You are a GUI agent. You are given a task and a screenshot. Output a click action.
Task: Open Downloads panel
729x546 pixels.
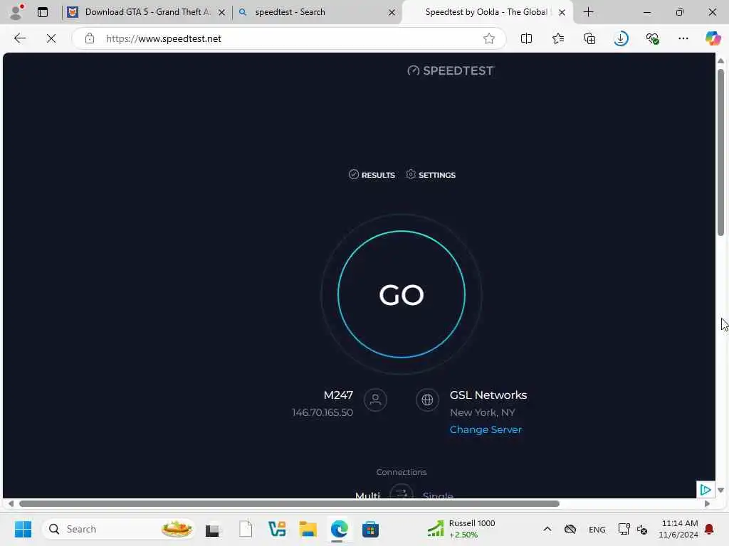click(x=621, y=38)
